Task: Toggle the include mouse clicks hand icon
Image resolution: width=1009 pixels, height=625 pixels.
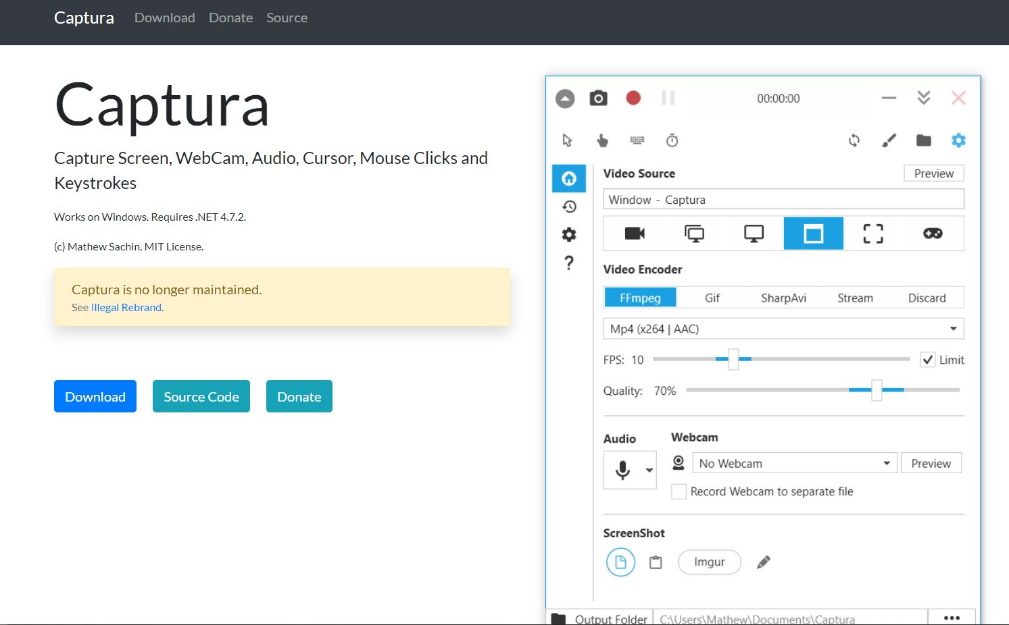Action: [x=602, y=140]
